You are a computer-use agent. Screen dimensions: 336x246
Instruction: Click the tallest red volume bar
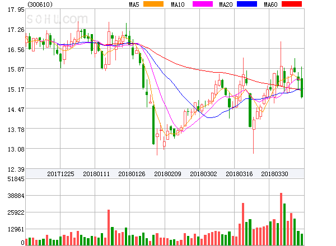[281, 219]
